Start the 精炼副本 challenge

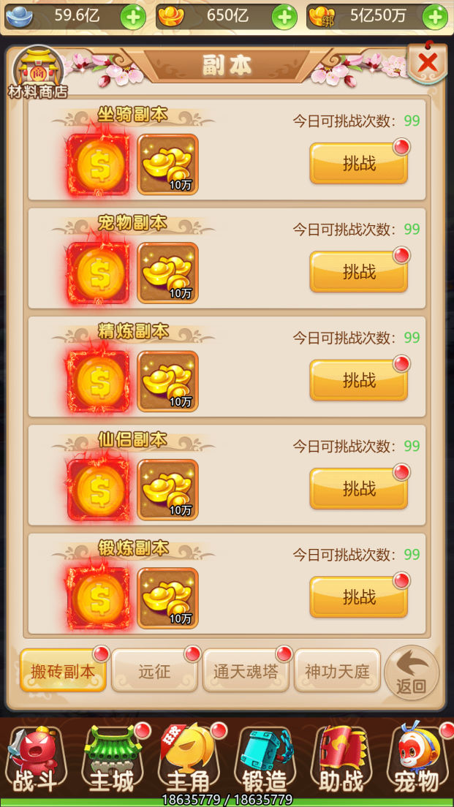click(x=359, y=380)
